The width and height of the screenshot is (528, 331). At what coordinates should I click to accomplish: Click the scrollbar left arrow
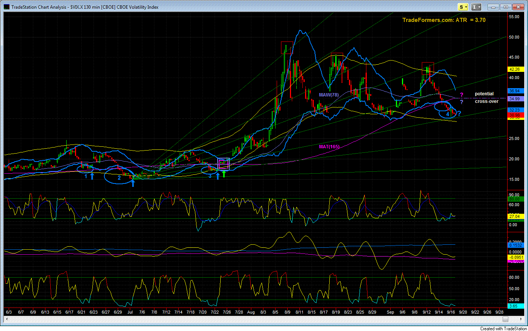point(6,319)
